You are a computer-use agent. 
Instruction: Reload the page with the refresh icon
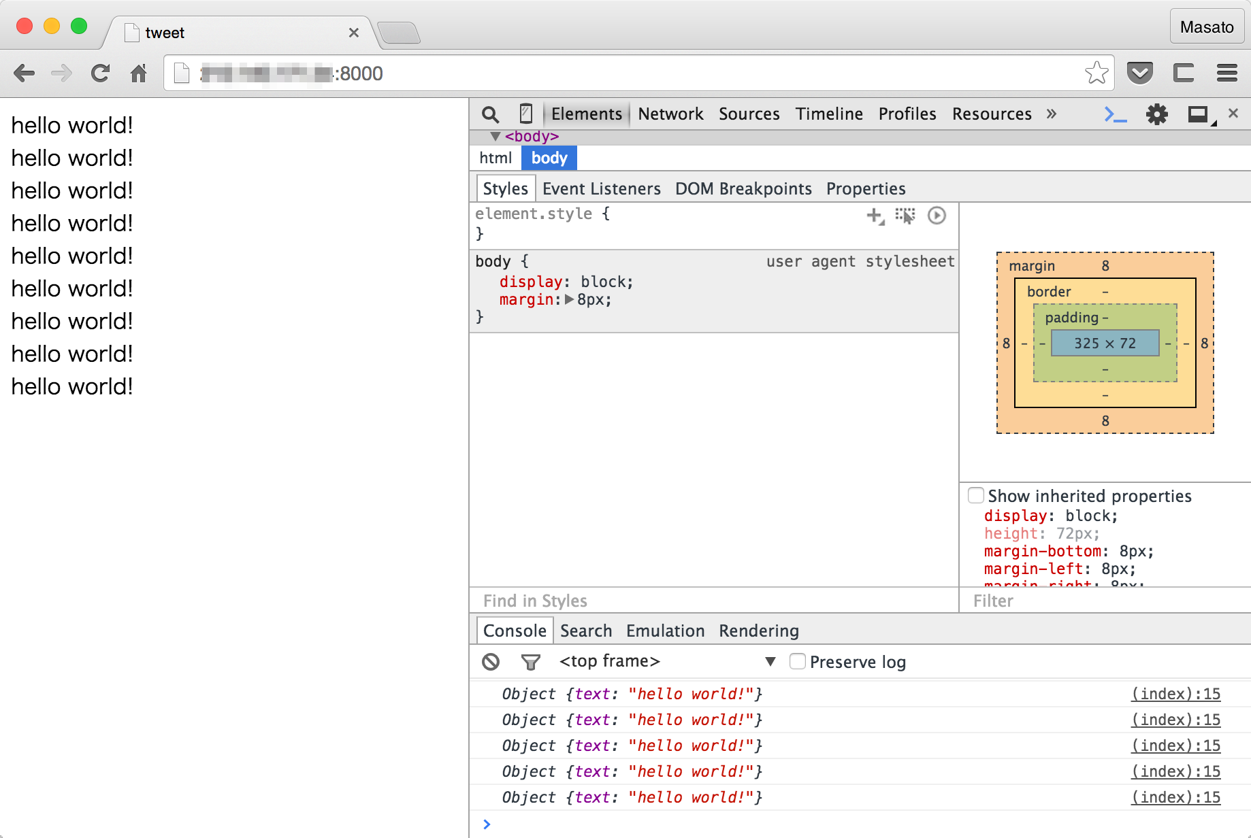tap(100, 73)
